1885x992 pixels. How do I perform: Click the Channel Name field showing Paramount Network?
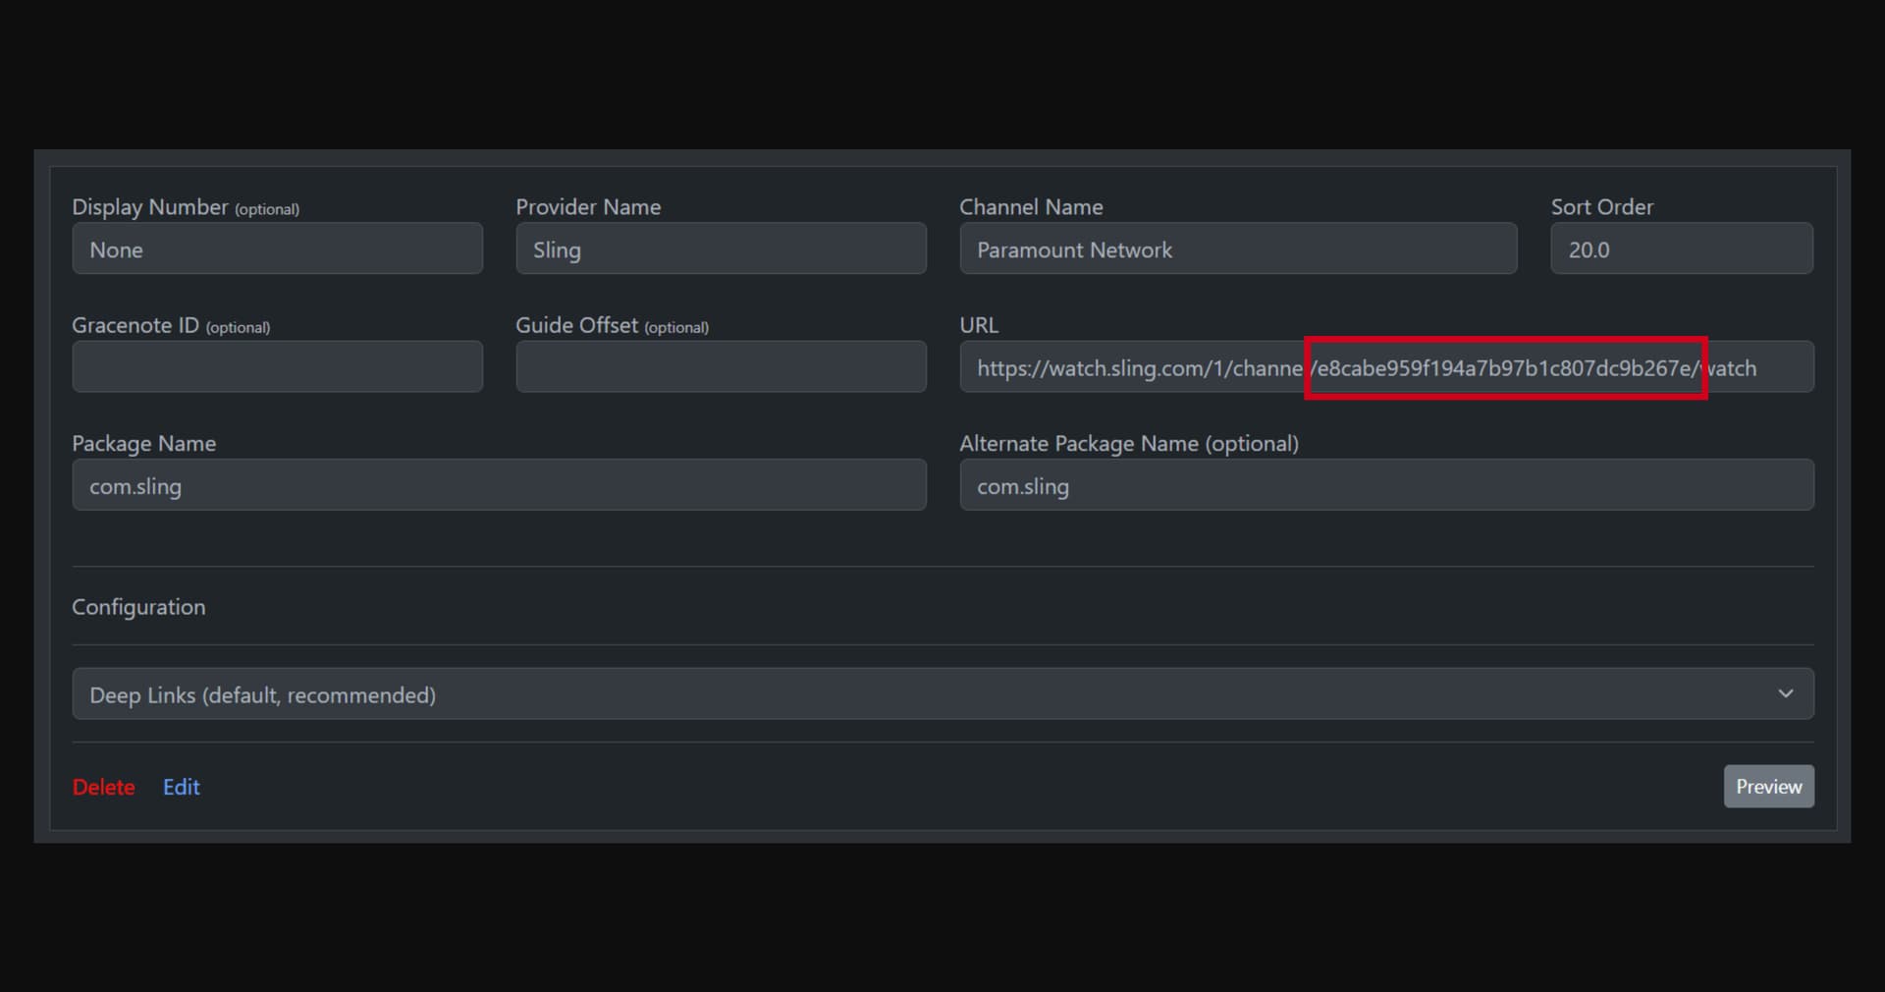(x=1237, y=248)
